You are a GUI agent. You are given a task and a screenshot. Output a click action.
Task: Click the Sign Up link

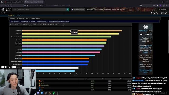click(x=154, y=13)
